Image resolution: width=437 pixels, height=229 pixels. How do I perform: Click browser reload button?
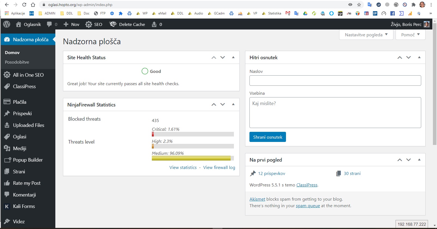coord(24,5)
